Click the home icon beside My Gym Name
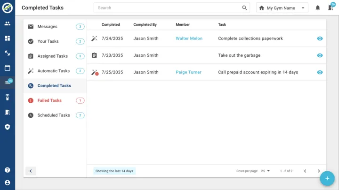 click(262, 8)
